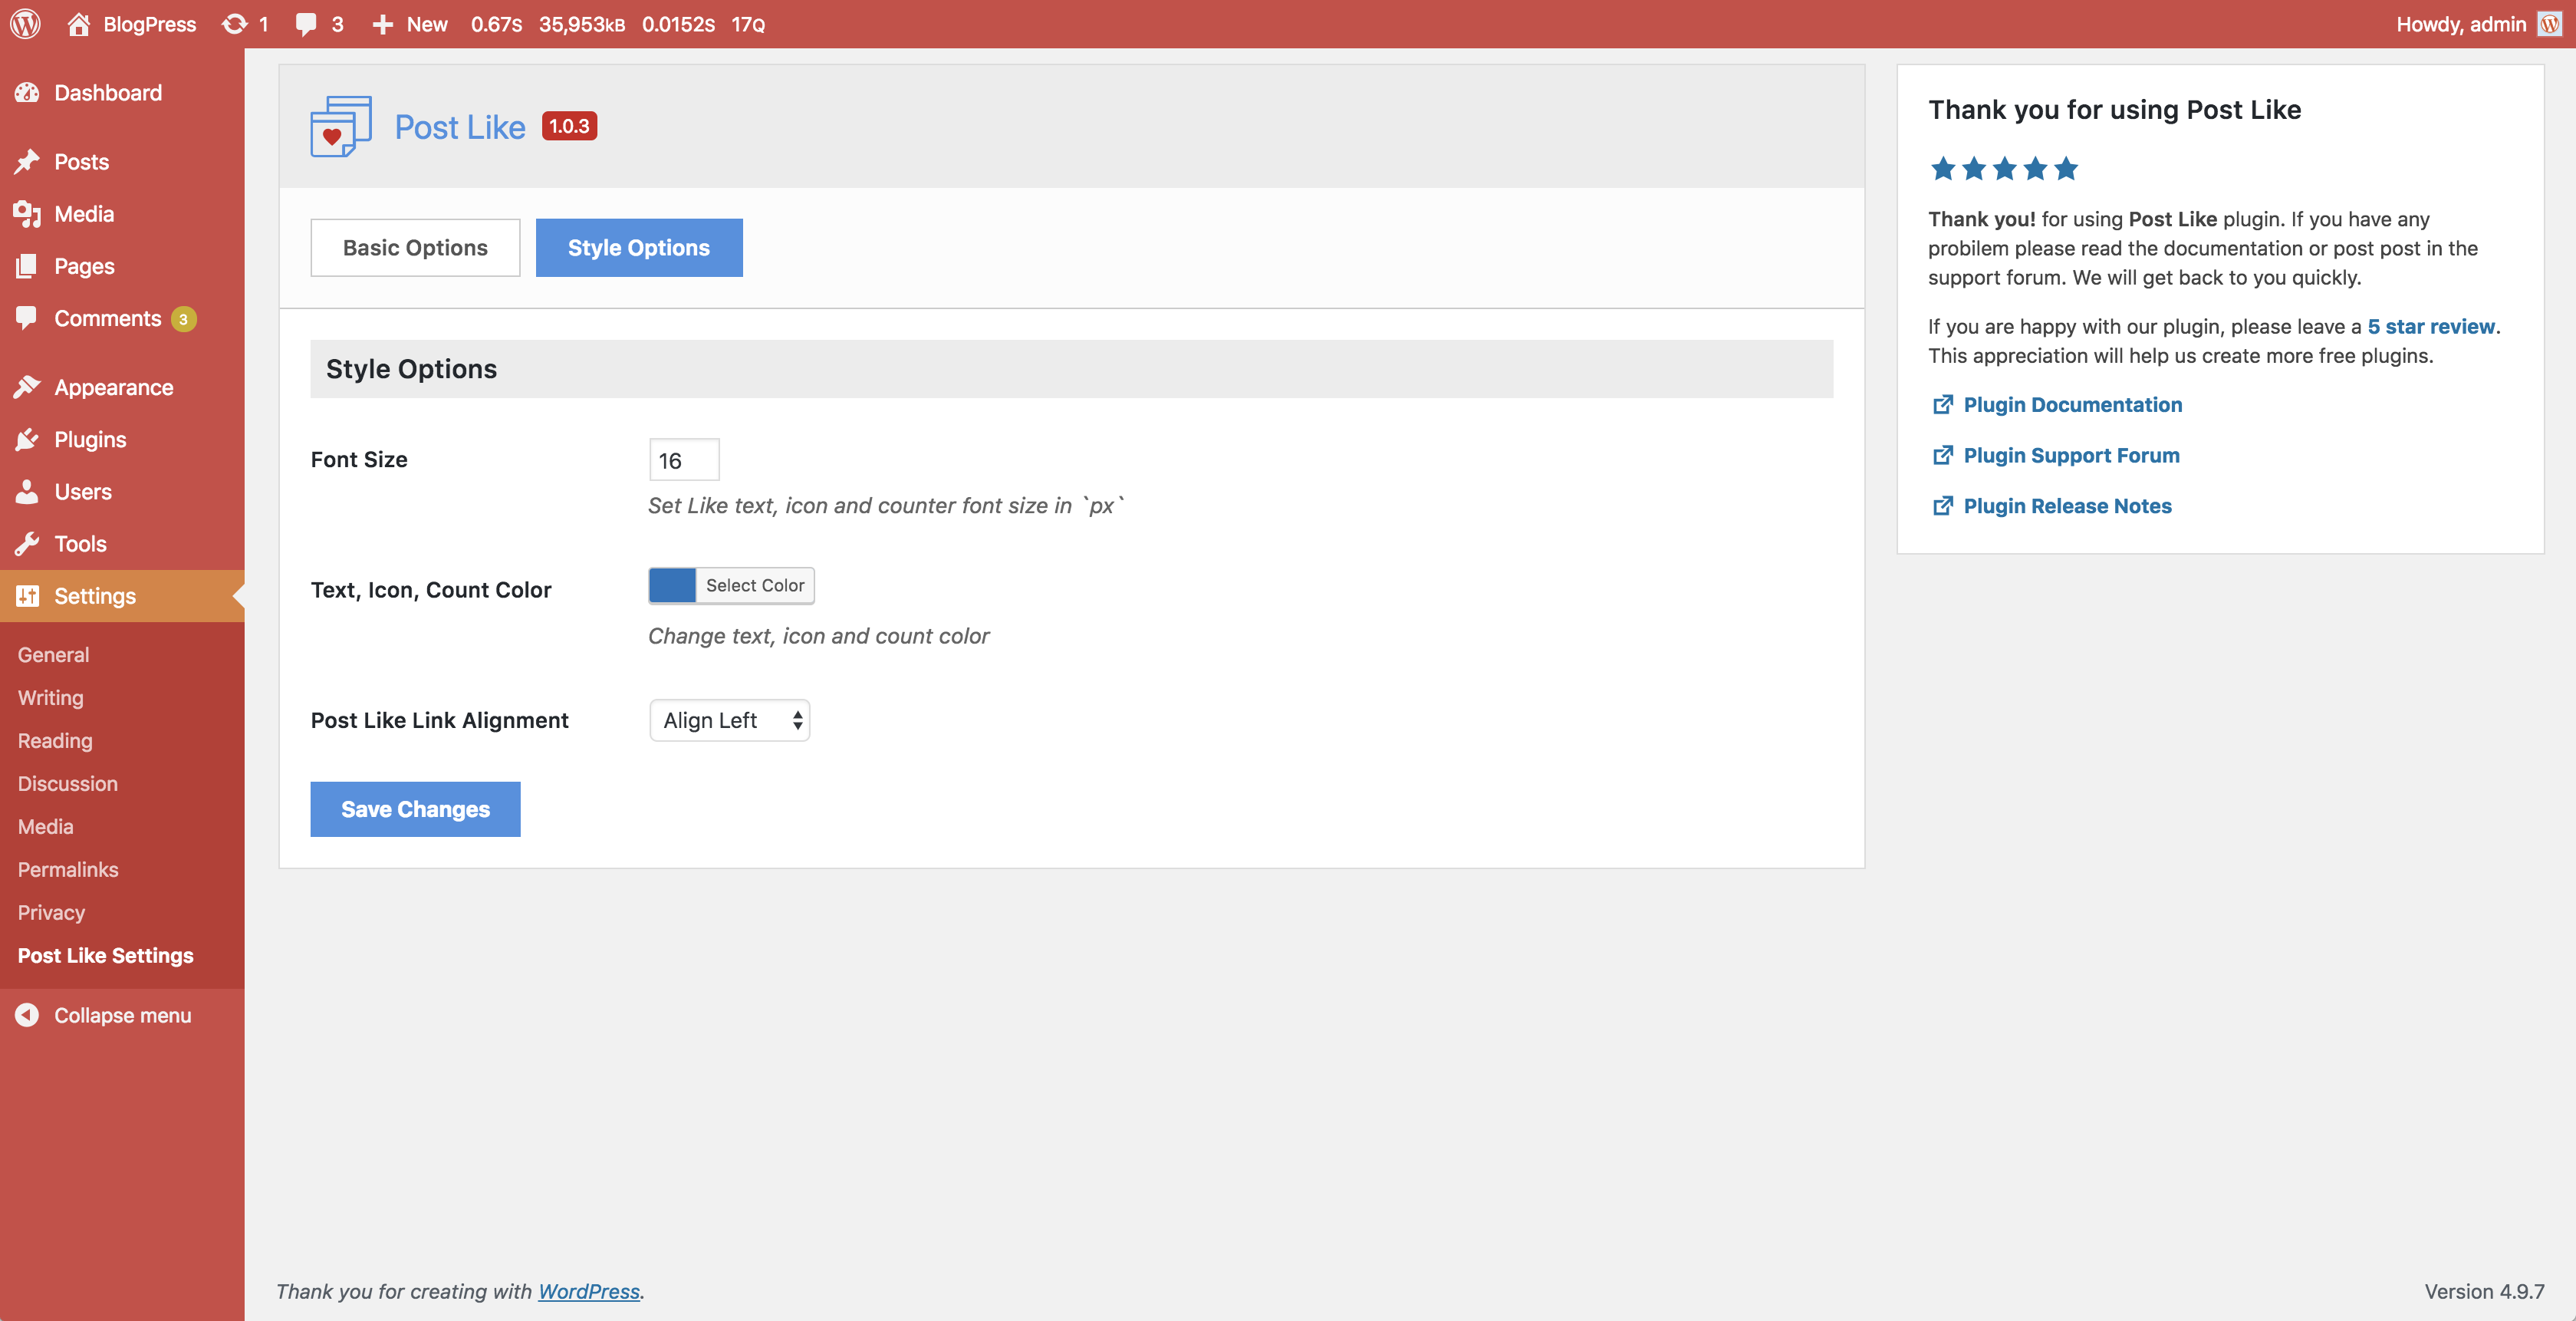Click the Plugin Release Notes external icon
Image resolution: width=2576 pixels, height=1321 pixels.
point(1942,506)
